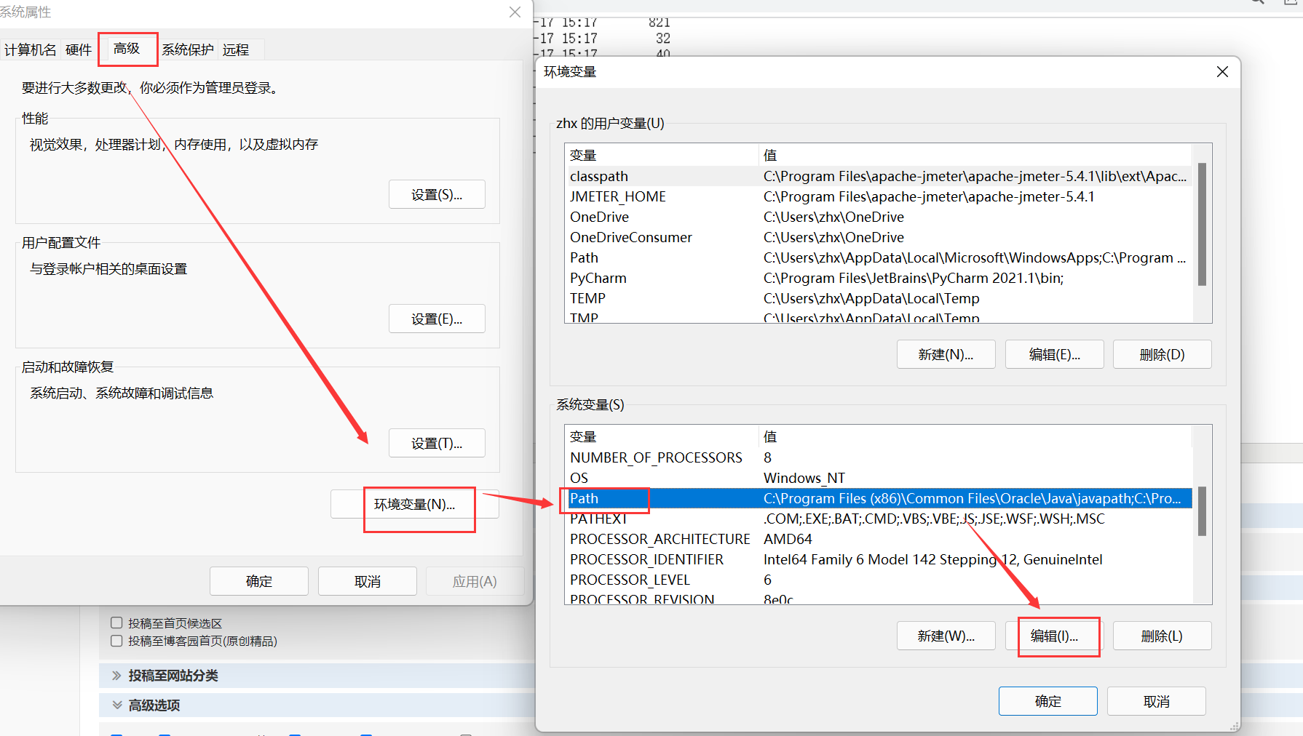Click the C:\Users\zhx\AppData\Local\Temp value of TEMP
This screenshot has width=1303, height=736.
point(871,298)
